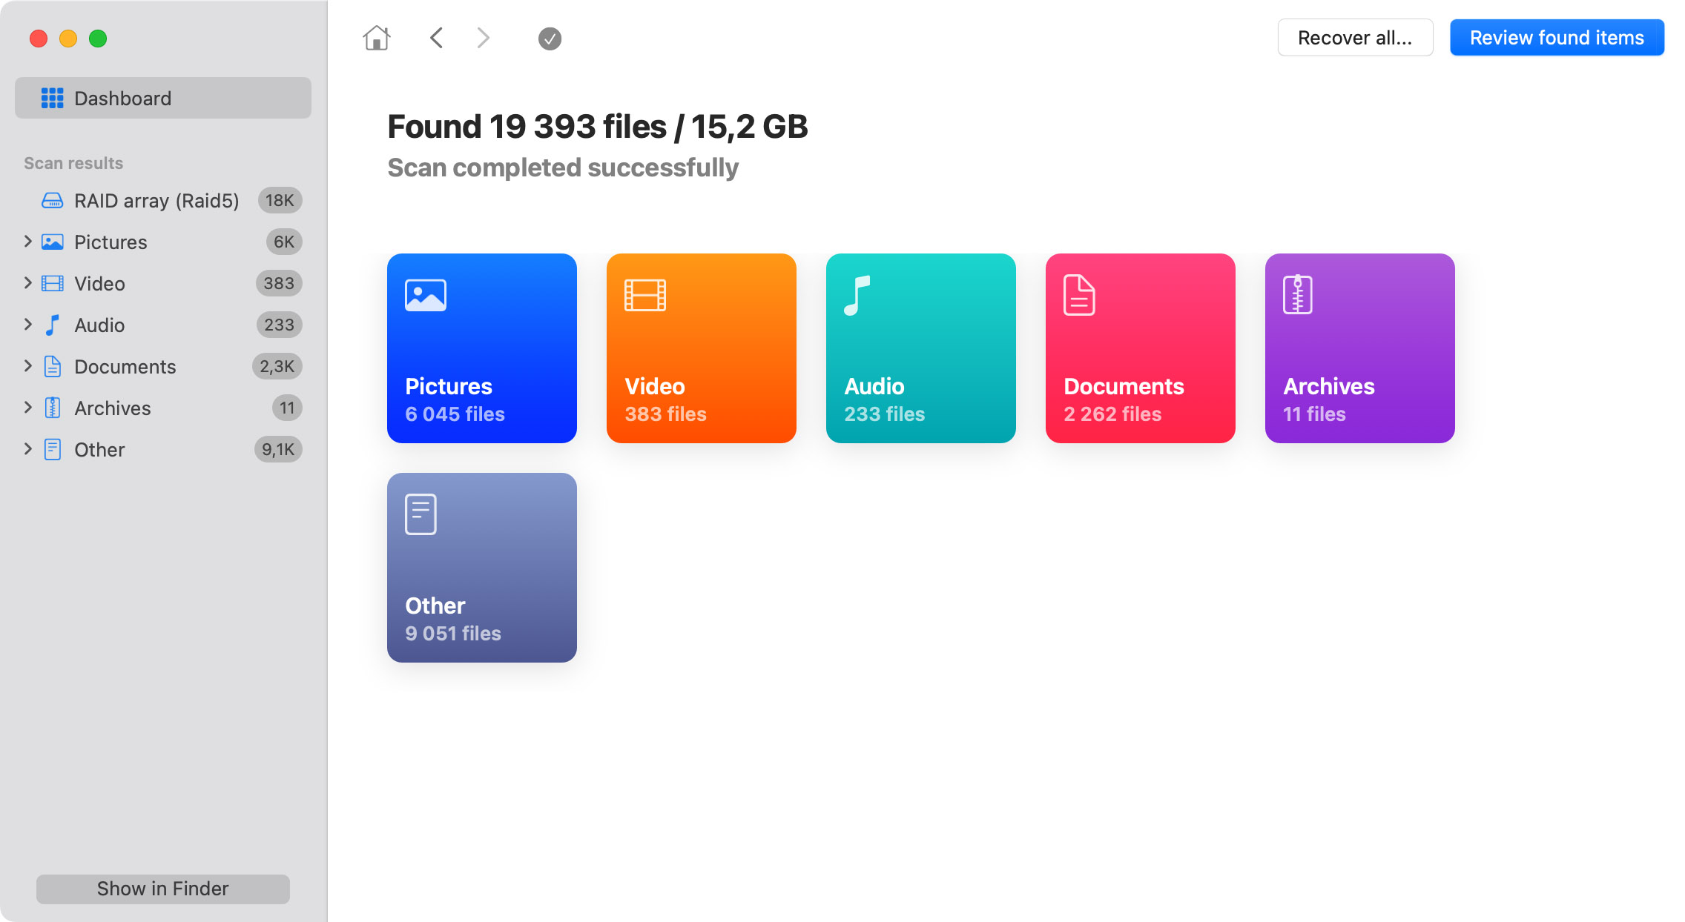Click Show in Finder button
1685x922 pixels.
[162, 888]
